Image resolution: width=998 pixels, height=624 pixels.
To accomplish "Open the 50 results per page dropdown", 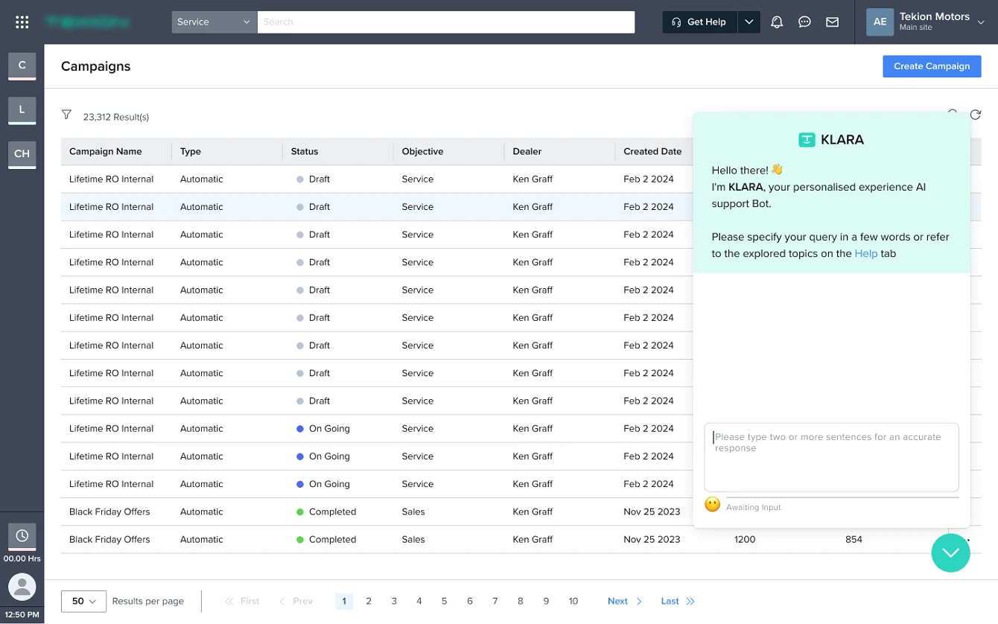I will 83,601.
